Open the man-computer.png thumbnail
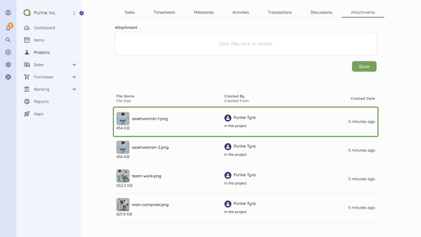This screenshot has height=237, width=421. pyautogui.click(x=123, y=205)
